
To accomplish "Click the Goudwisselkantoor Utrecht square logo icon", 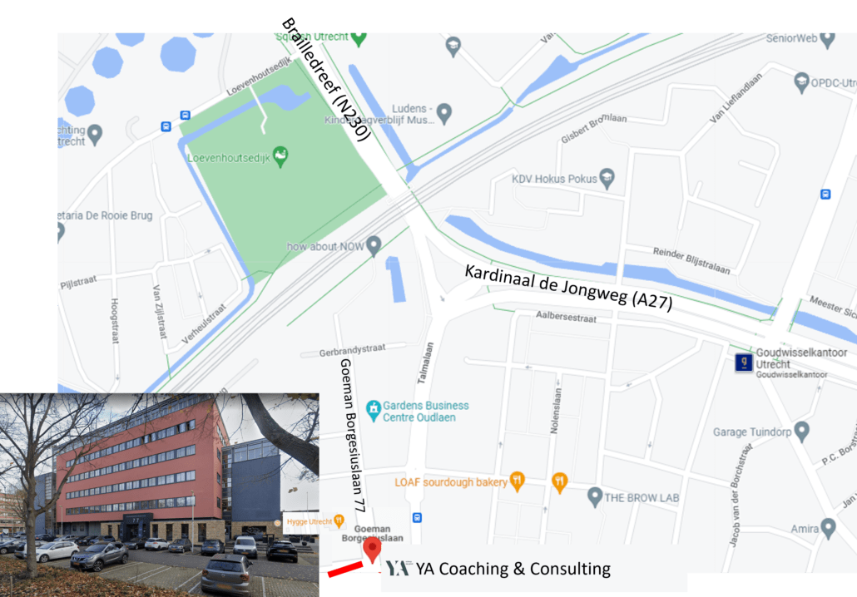I will pyautogui.click(x=744, y=363).
